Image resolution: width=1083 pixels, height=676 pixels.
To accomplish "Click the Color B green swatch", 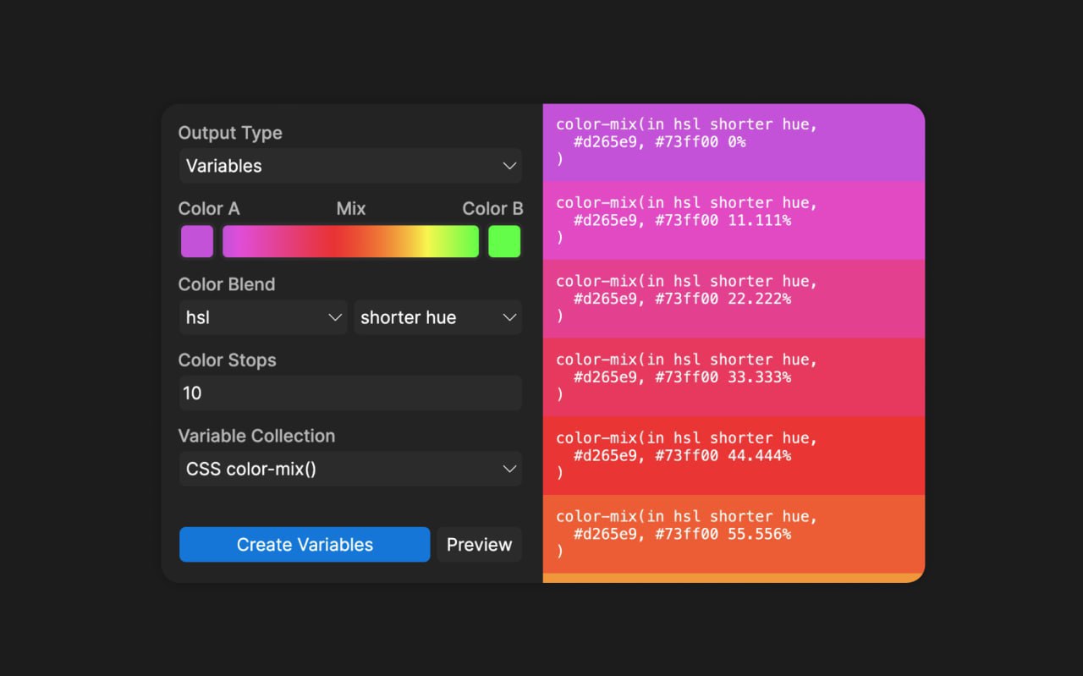I will pos(504,241).
